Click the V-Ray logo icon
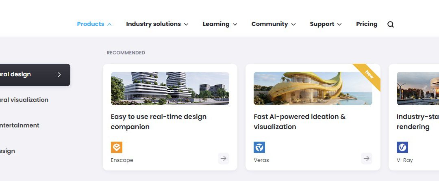This screenshot has width=439, height=181. [x=402, y=147]
